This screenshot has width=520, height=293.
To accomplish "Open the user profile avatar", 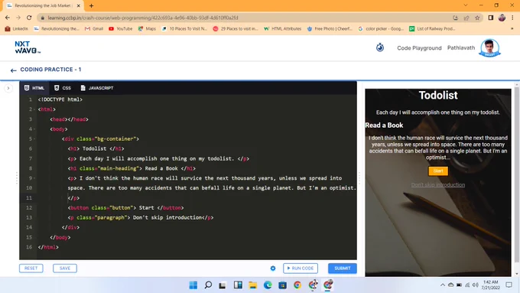I will click(489, 47).
